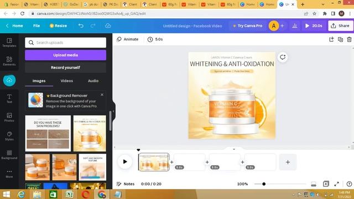The width and height of the screenshot is (354, 199).
Task: Click the Redo arrow in top bar
Action: point(93,26)
